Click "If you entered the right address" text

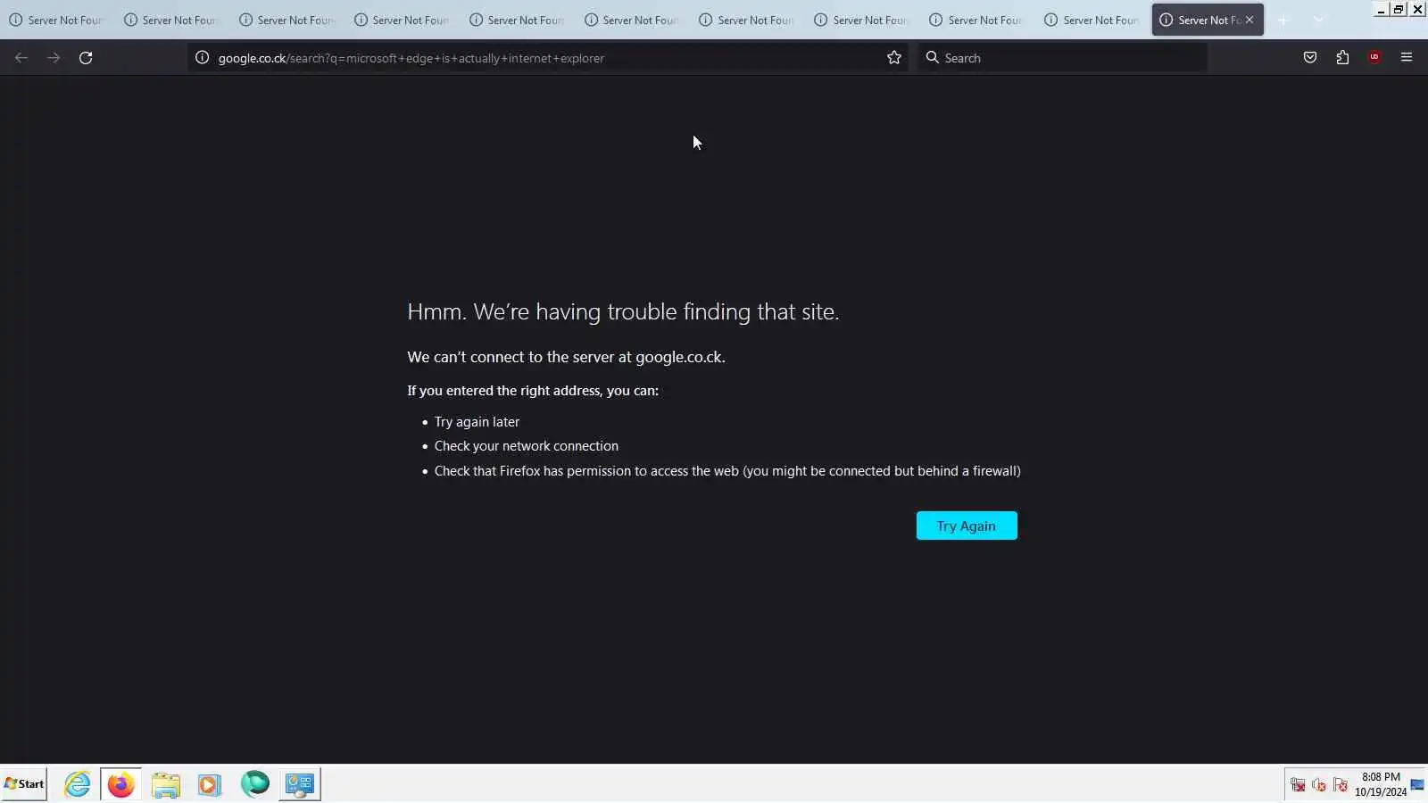tap(533, 391)
